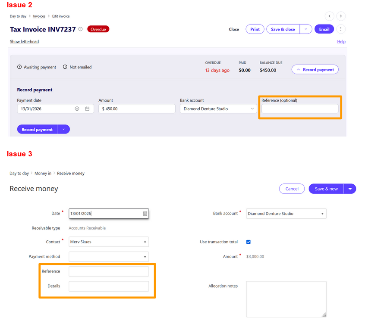Click Edit invoice breadcrumb
Image resolution: width=384 pixels, height=320 pixels.
(x=61, y=16)
